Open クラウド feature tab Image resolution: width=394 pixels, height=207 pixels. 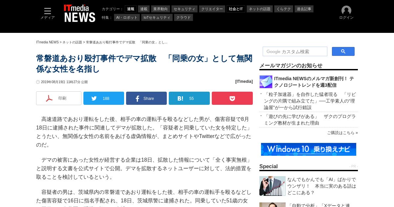184,17
